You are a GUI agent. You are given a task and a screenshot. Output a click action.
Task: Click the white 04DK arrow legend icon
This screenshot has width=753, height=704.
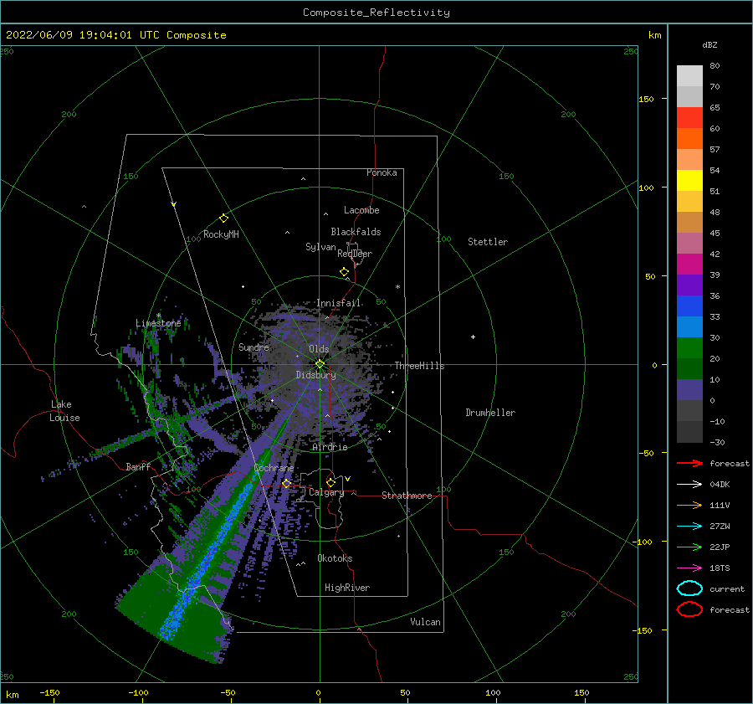point(689,484)
